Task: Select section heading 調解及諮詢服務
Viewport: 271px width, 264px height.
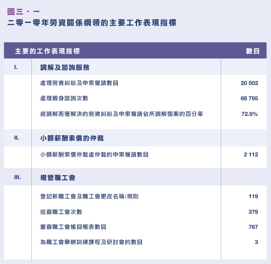Action: click(65, 67)
